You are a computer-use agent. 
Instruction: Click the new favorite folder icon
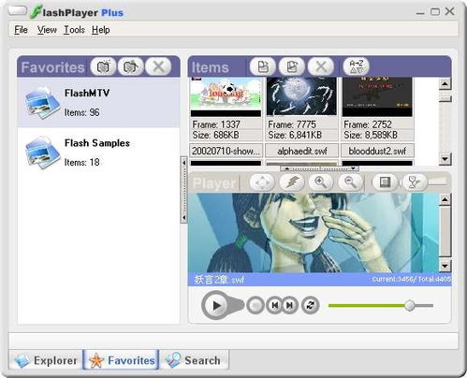[x=104, y=66]
